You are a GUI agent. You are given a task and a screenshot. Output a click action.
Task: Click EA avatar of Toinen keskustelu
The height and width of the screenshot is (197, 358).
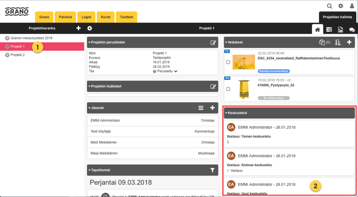tap(231, 127)
